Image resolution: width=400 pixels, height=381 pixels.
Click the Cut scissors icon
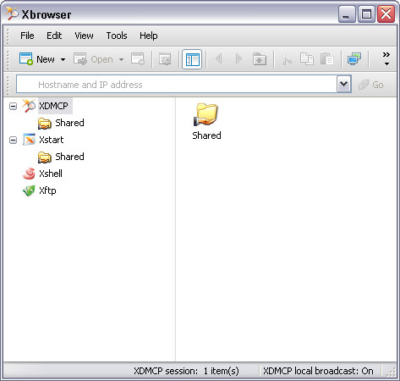click(287, 59)
